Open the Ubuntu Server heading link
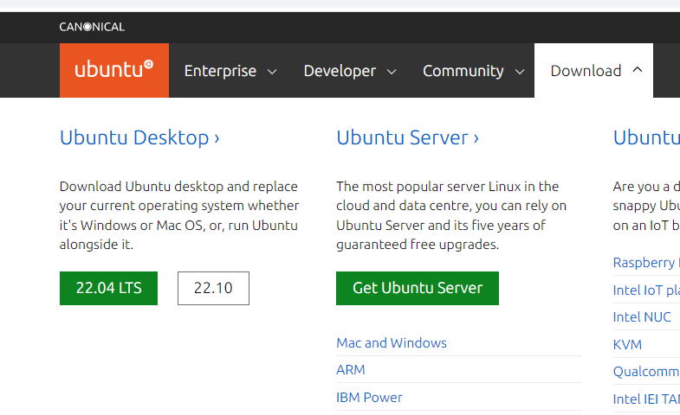 (x=408, y=138)
